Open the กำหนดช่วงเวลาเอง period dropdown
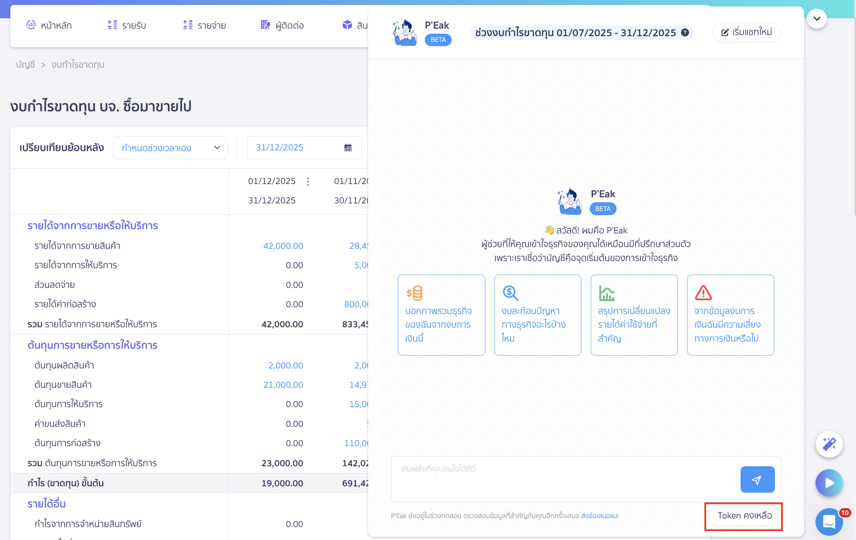Screen dimensions: 856x540 click(x=170, y=147)
